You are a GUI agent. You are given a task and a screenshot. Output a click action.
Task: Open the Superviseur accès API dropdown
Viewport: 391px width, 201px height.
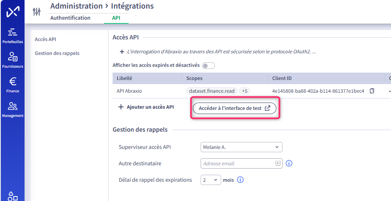pyautogui.click(x=242, y=147)
